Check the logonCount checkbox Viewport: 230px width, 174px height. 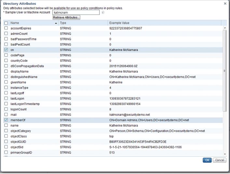6,109
